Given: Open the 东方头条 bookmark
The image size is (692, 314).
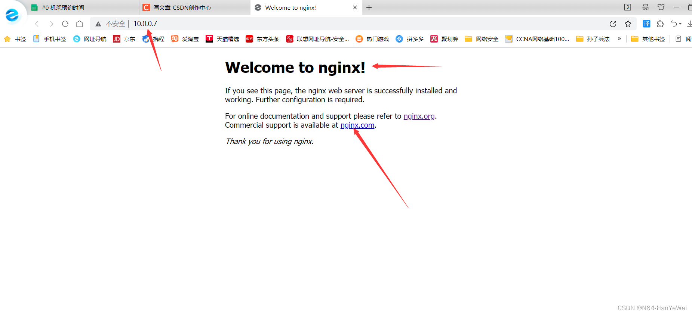Looking at the screenshot, I should (262, 39).
